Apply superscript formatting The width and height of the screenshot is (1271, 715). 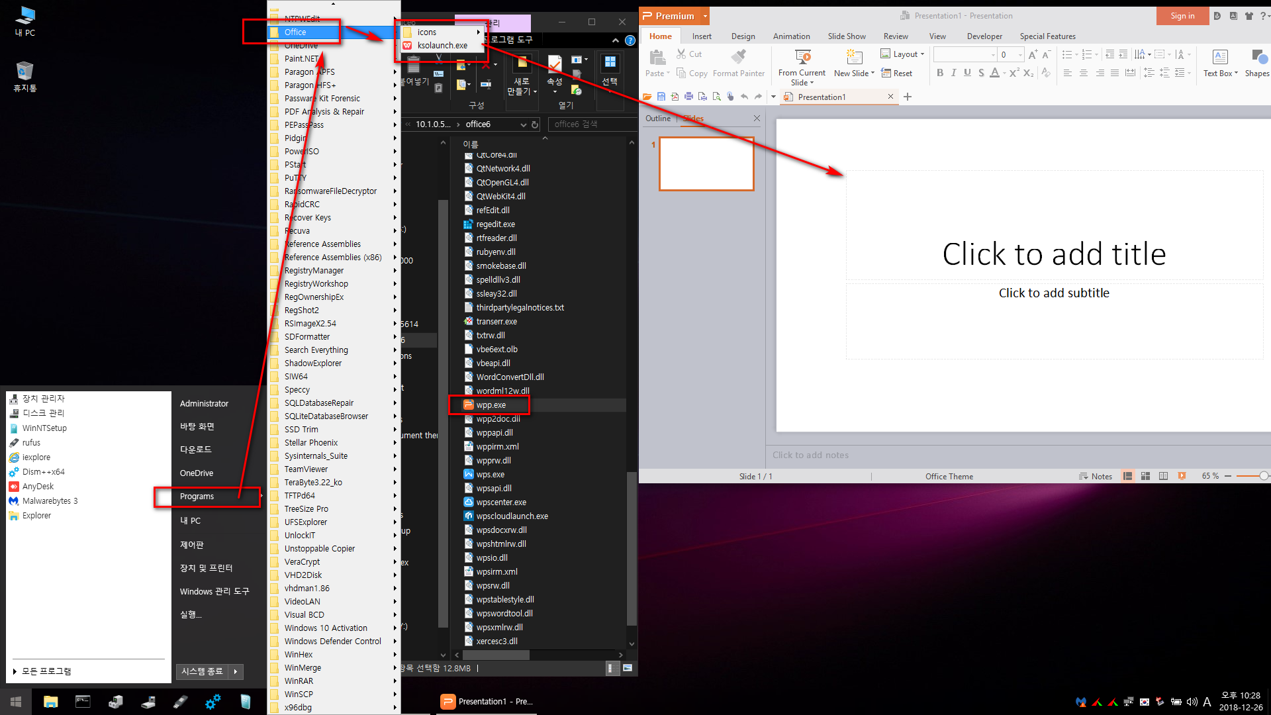point(1014,73)
